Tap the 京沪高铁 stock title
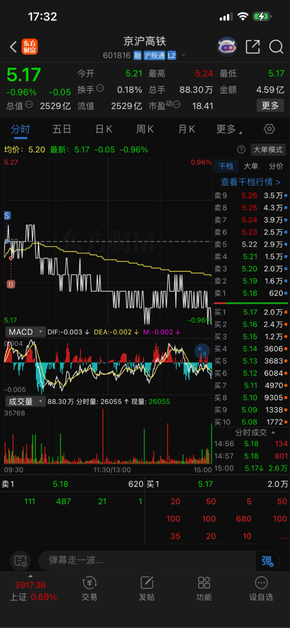Screen dimensions: 290x628 tap(145, 41)
